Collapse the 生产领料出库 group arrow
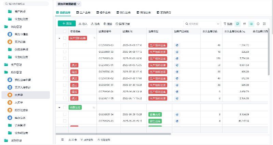This screenshot has height=145, width=273. (x=59, y=38)
